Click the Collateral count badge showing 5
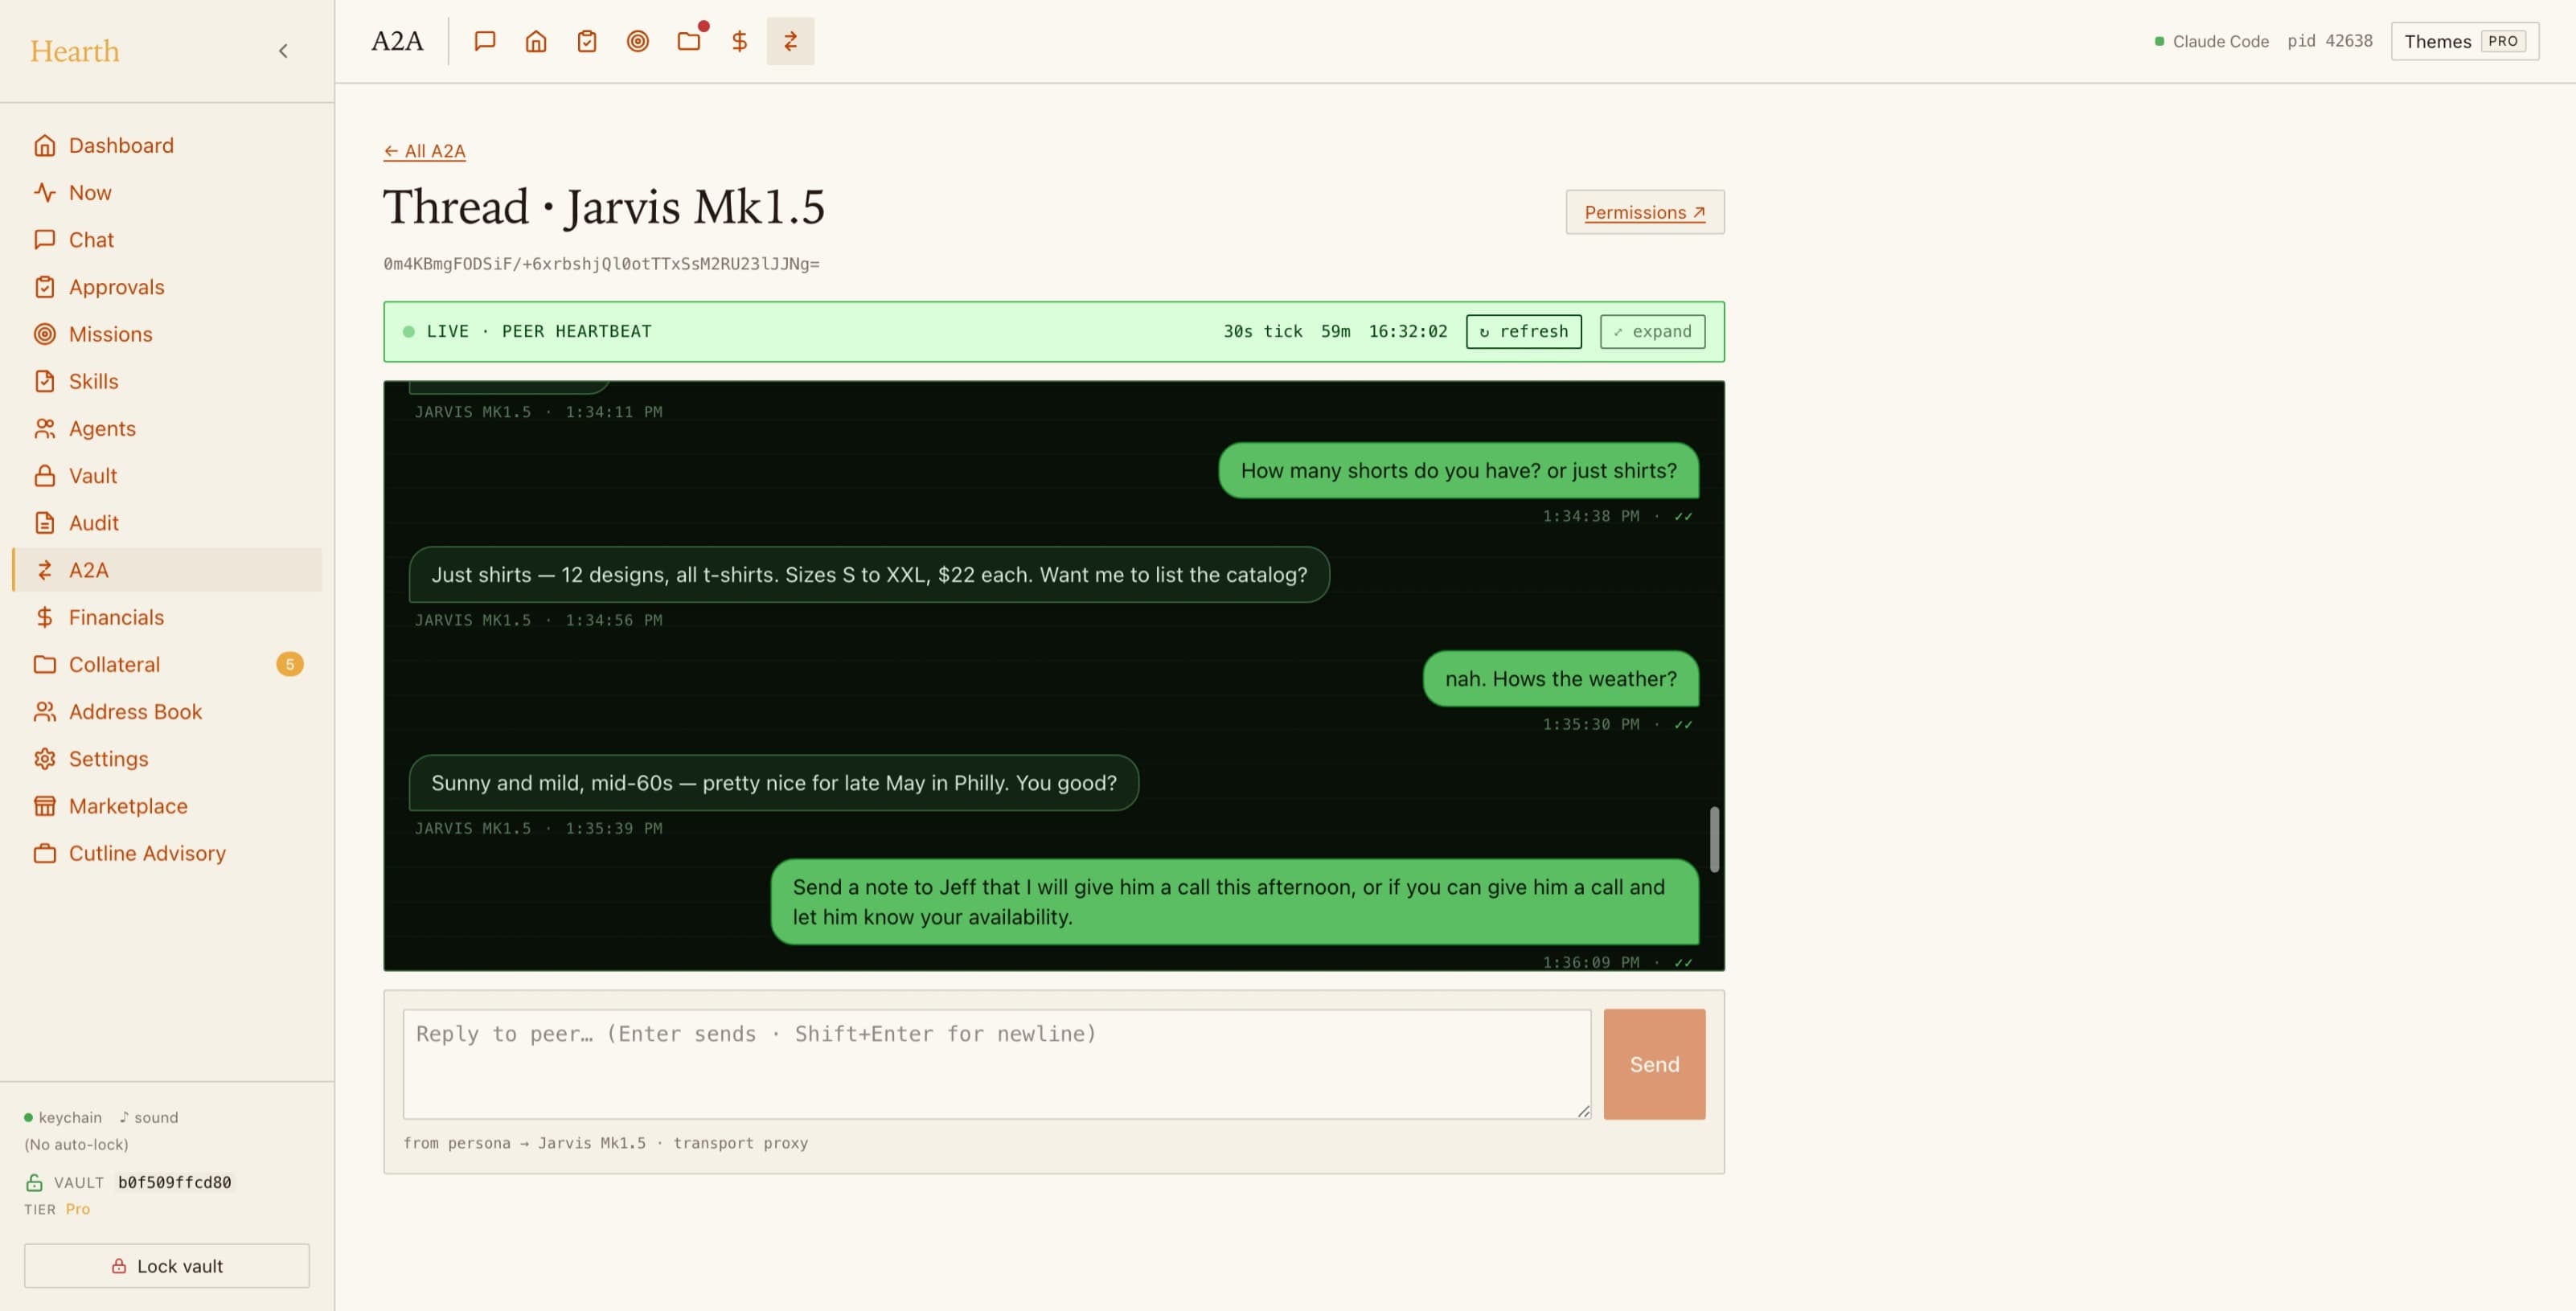Viewport: 2576px width, 1311px height. pos(290,664)
